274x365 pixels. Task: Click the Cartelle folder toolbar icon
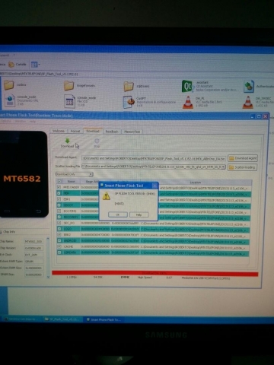pyautogui.click(x=11, y=65)
